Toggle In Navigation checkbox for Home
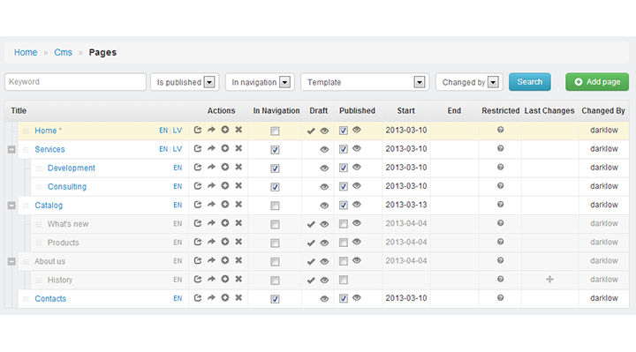The width and height of the screenshot is (636, 352). [275, 131]
